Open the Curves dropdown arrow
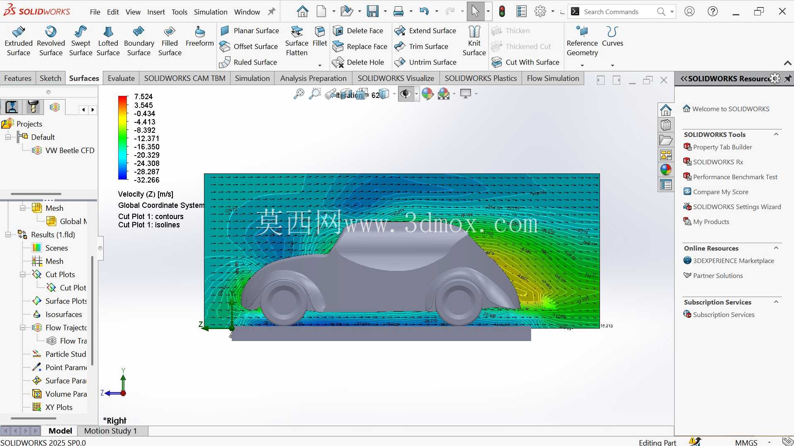 tap(612, 65)
